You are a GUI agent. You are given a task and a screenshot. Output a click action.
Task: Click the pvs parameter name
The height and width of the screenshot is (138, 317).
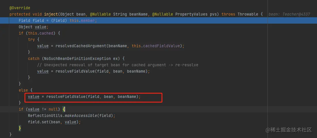tap(213, 14)
